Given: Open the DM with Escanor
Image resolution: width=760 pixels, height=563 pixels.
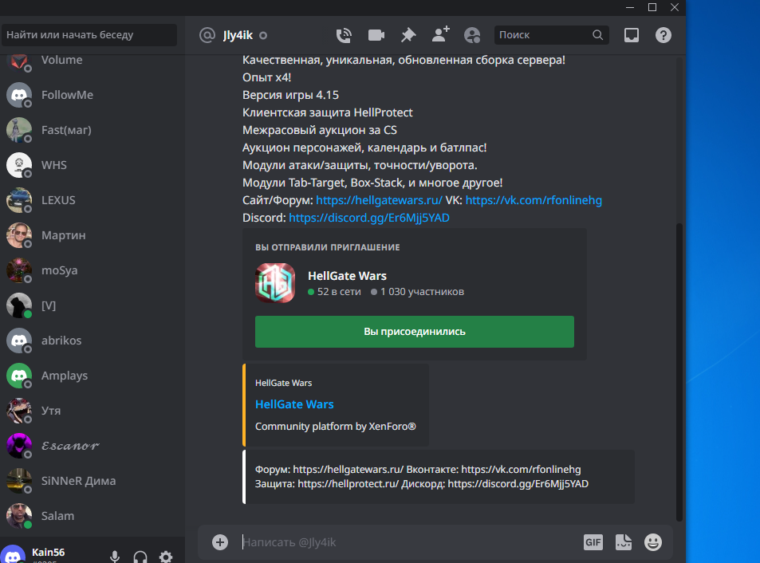Looking at the screenshot, I should [x=92, y=446].
